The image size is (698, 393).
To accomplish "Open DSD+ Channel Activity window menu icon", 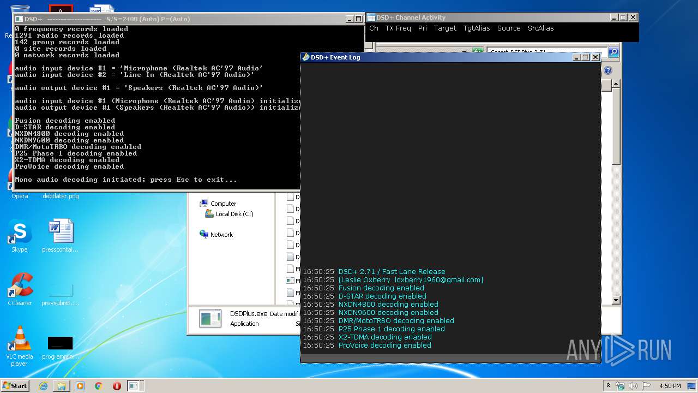I will click(x=371, y=17).
